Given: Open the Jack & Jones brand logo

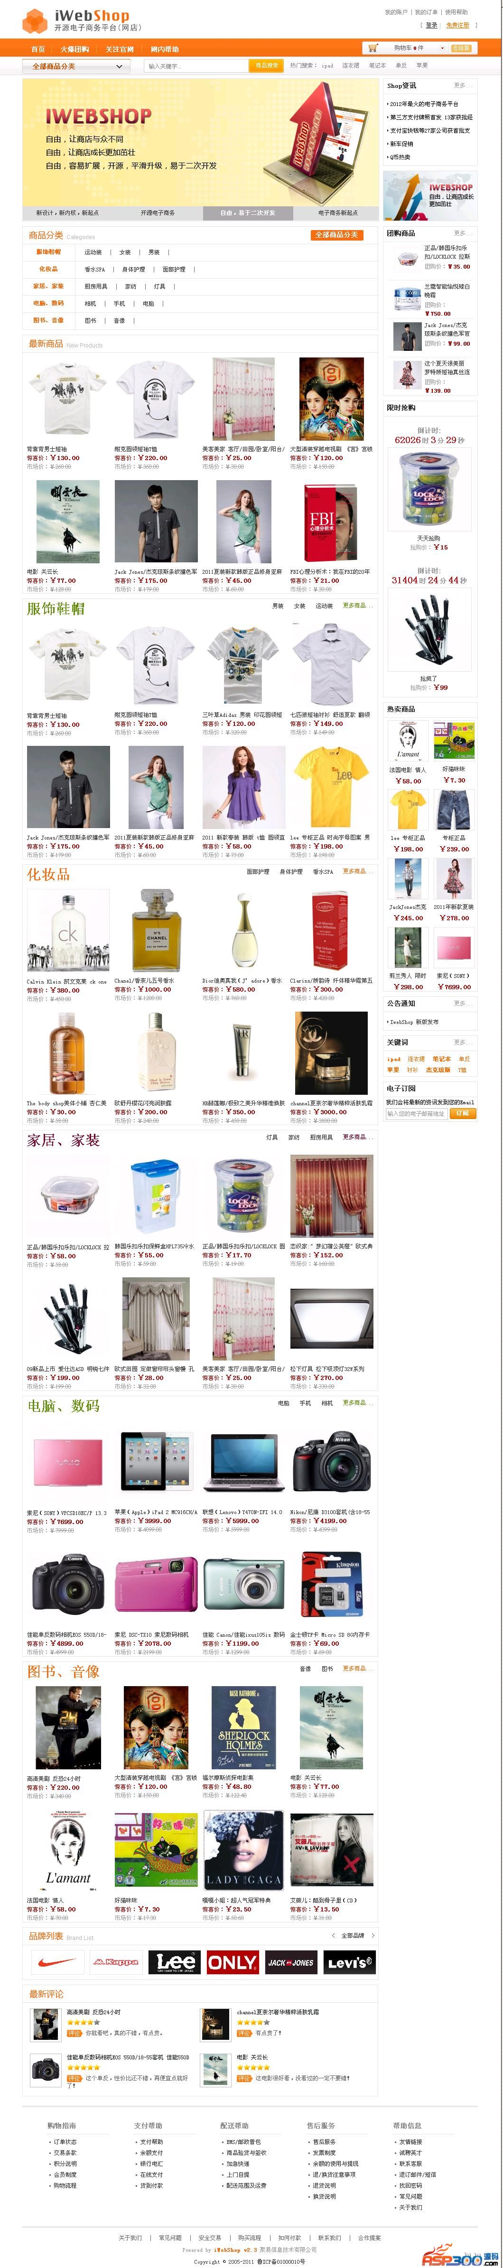Looking at the screenshot, I should (x=291, y=1962).
